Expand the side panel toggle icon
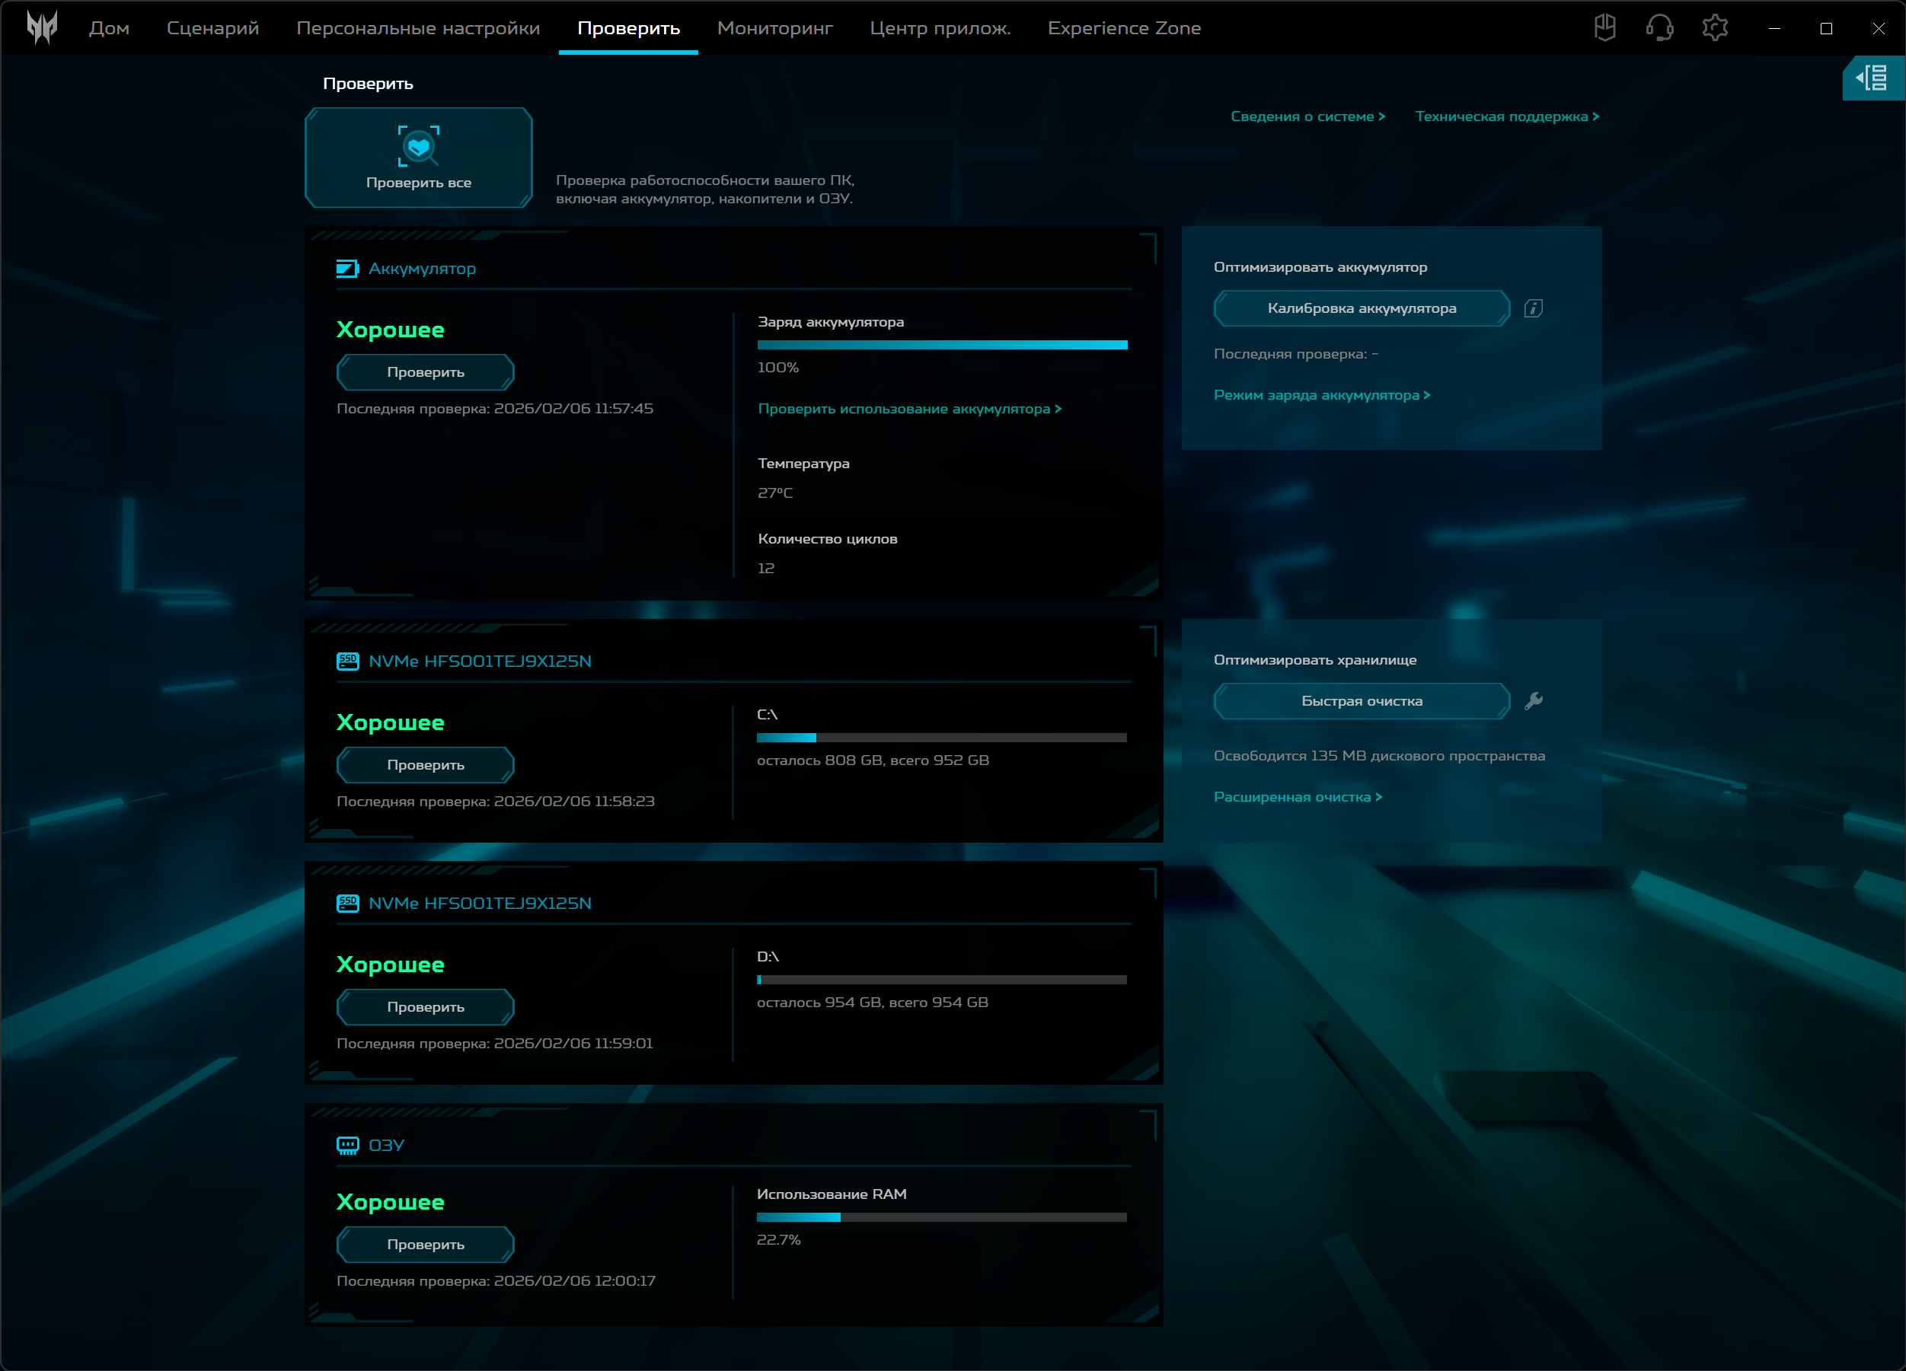The height and width of the screenshot is (1371, 1906). pyautogui.click(x=1872, y=78)
